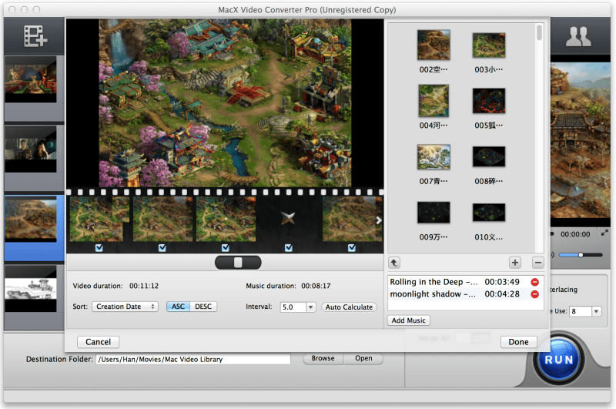Select the first frame in the filmstrip
Viewport: 616px width, 409px height.
99,219
